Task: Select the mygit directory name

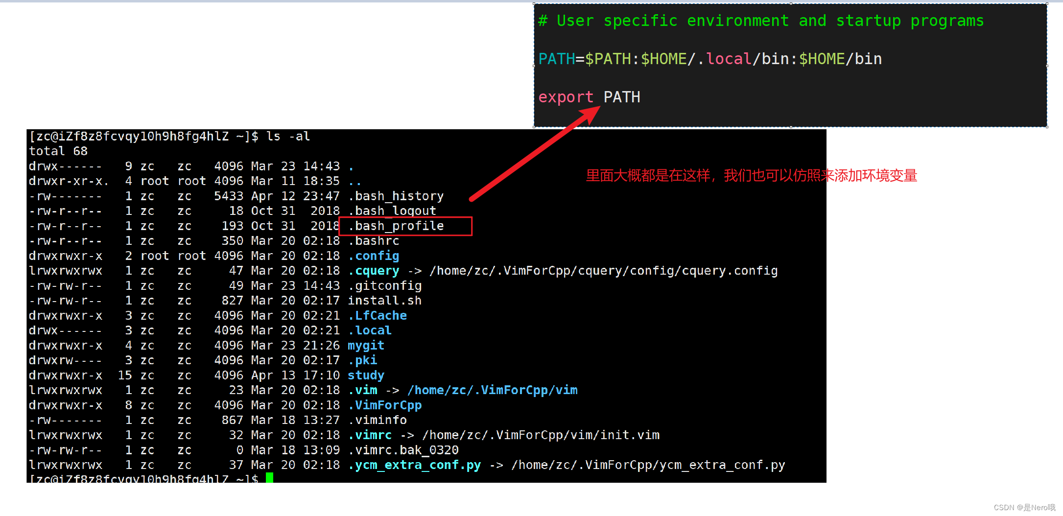Action: pyautogui.click(x=366, y=346)
